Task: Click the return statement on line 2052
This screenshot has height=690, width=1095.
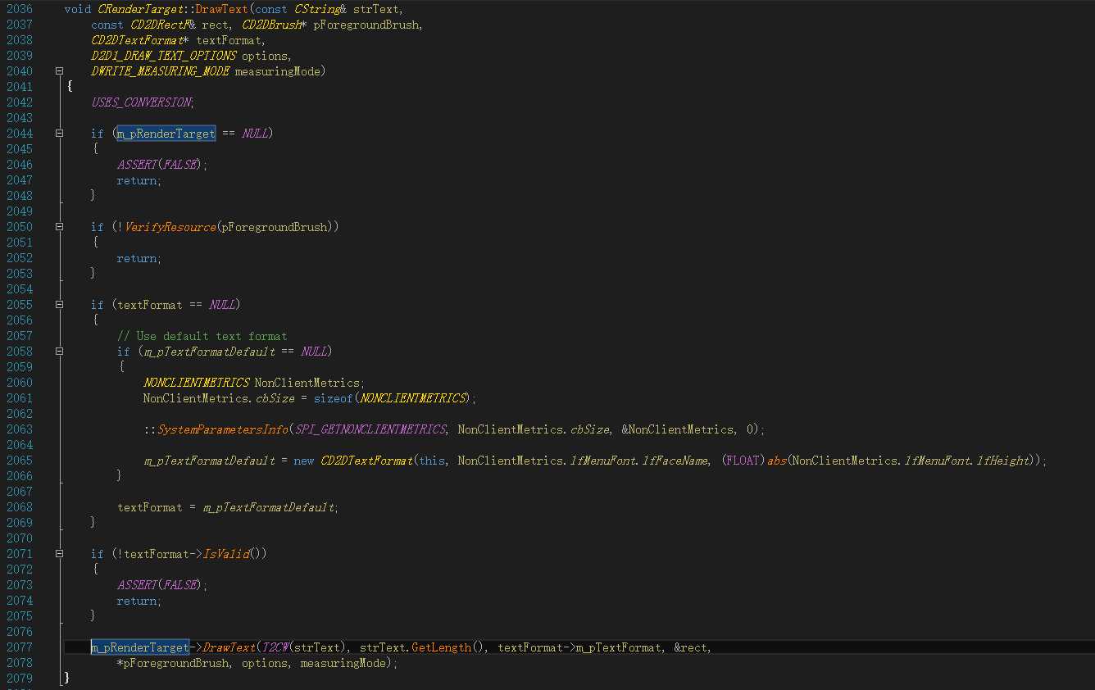Action: [x=137, y=258]
